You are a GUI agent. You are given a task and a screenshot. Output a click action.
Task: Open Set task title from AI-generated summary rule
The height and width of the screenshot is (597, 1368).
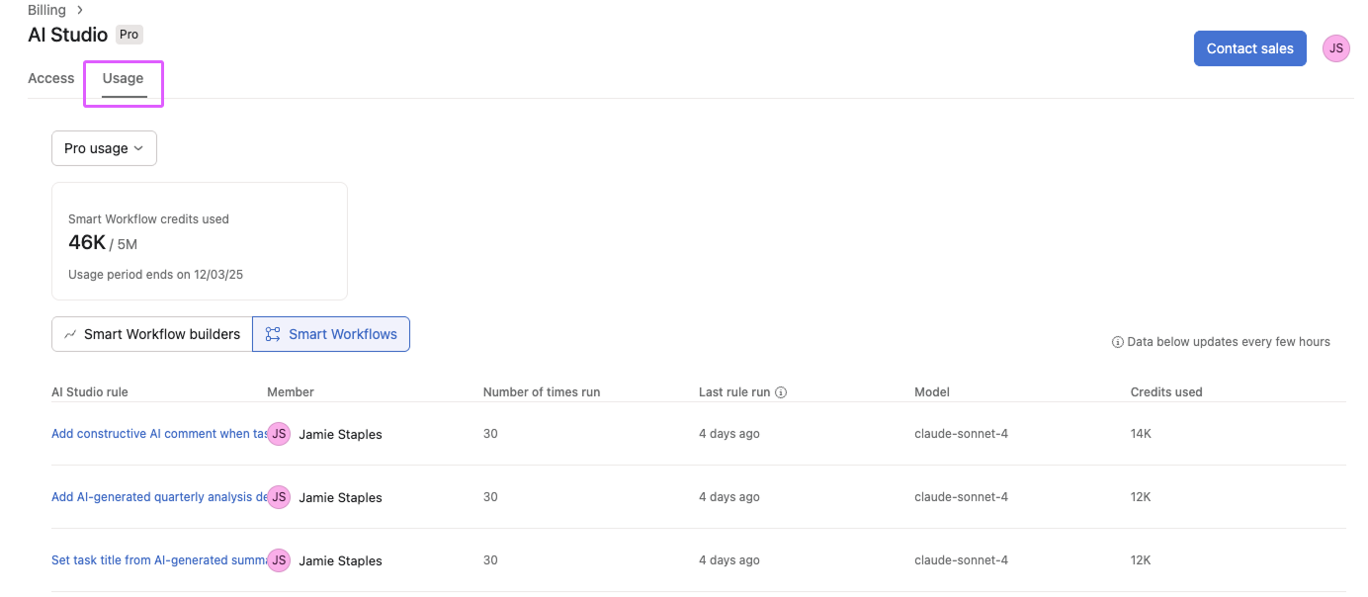(x=158, y=560)
